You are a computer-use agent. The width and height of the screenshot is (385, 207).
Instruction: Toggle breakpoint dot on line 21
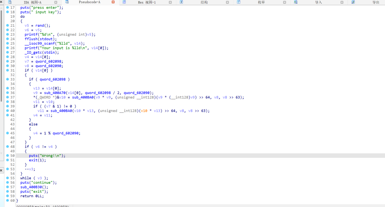pos(8,25)
